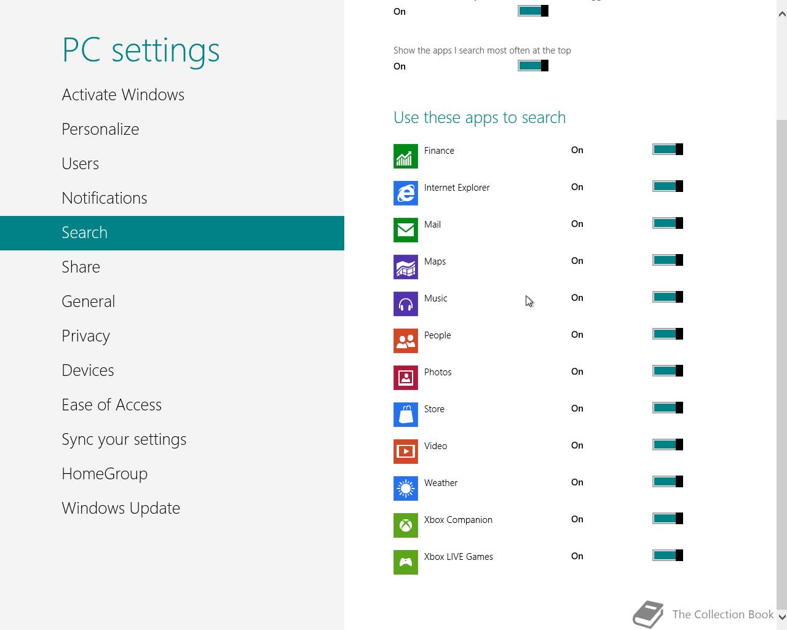Toggle Xbox LIVE Games search switch

[x=668, y=556]
